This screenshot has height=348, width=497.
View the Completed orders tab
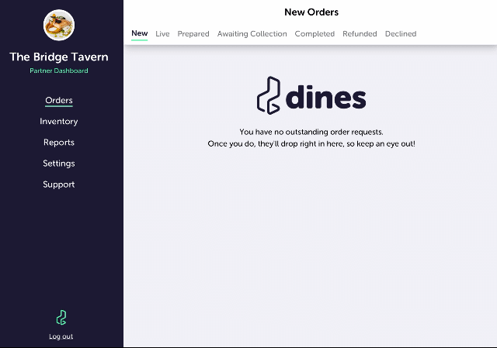tap(315, 34)
